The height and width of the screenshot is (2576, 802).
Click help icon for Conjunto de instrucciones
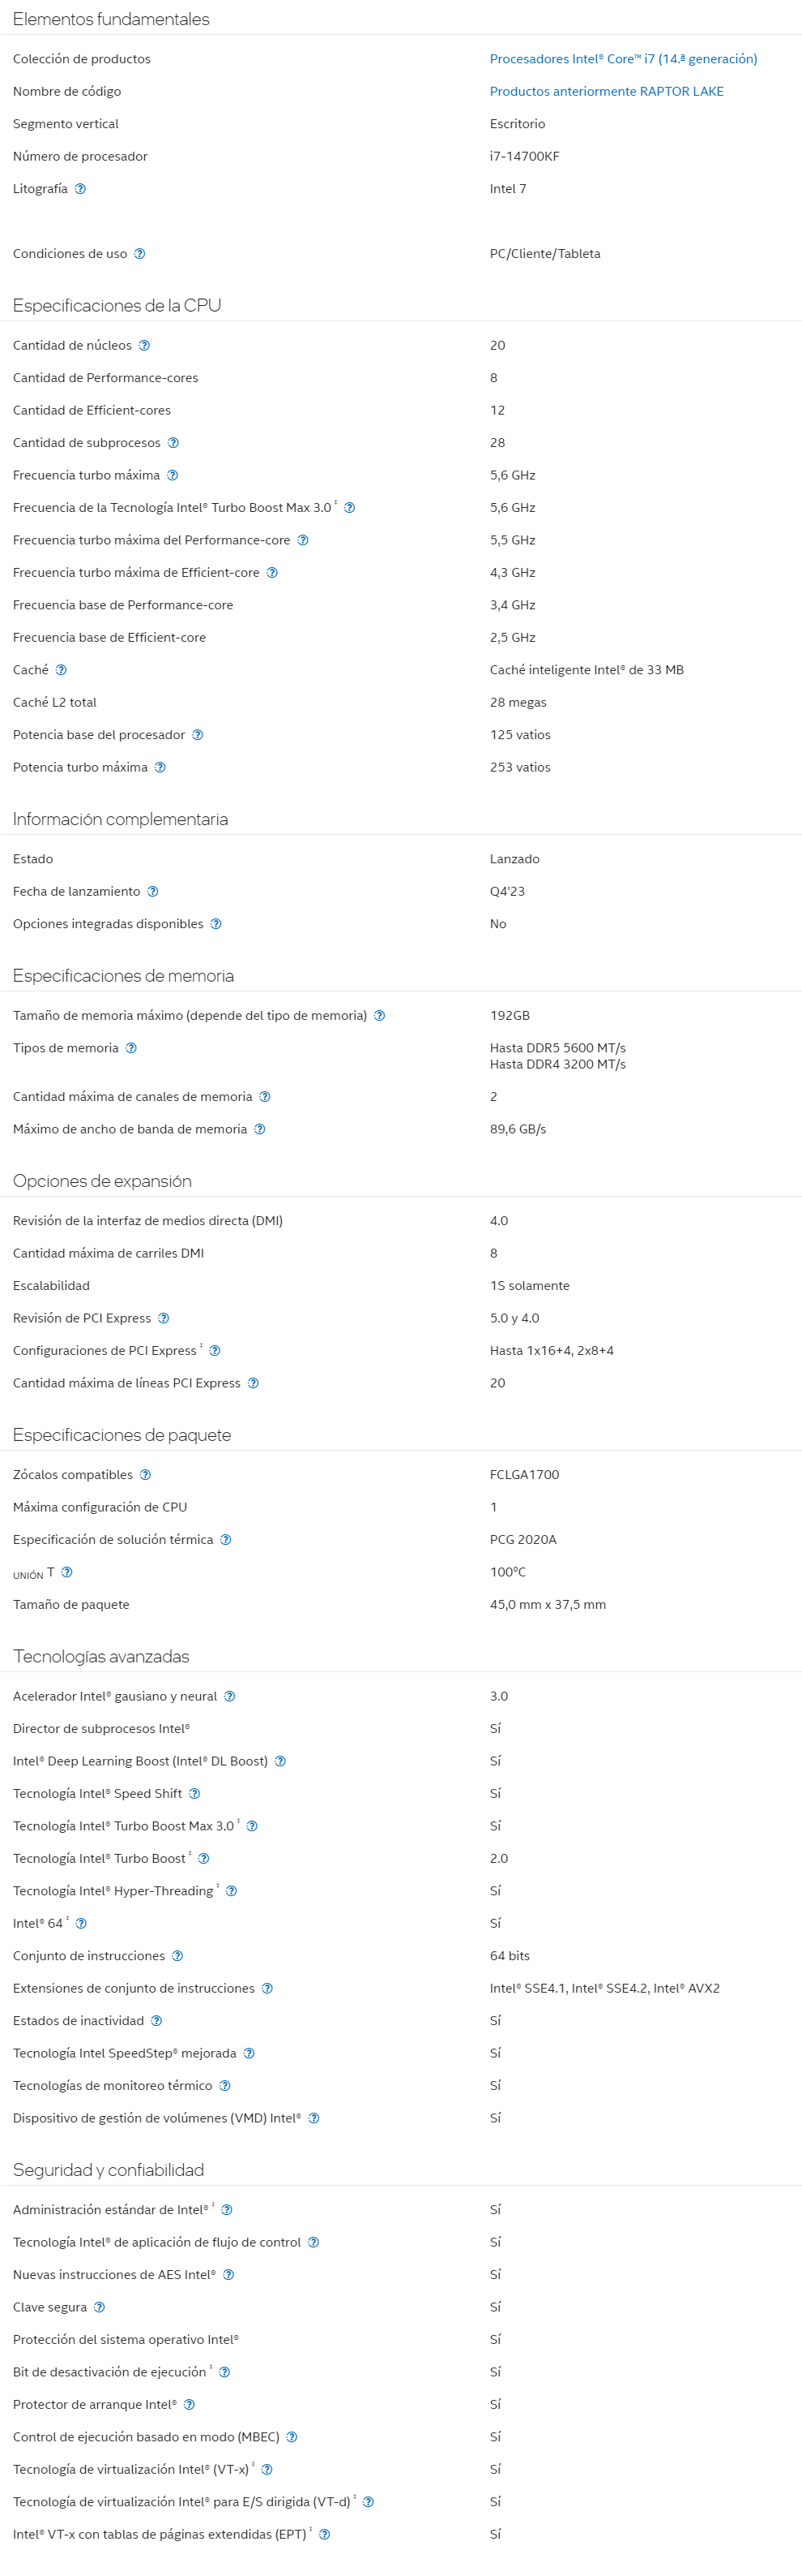(x=177, y=1956)
